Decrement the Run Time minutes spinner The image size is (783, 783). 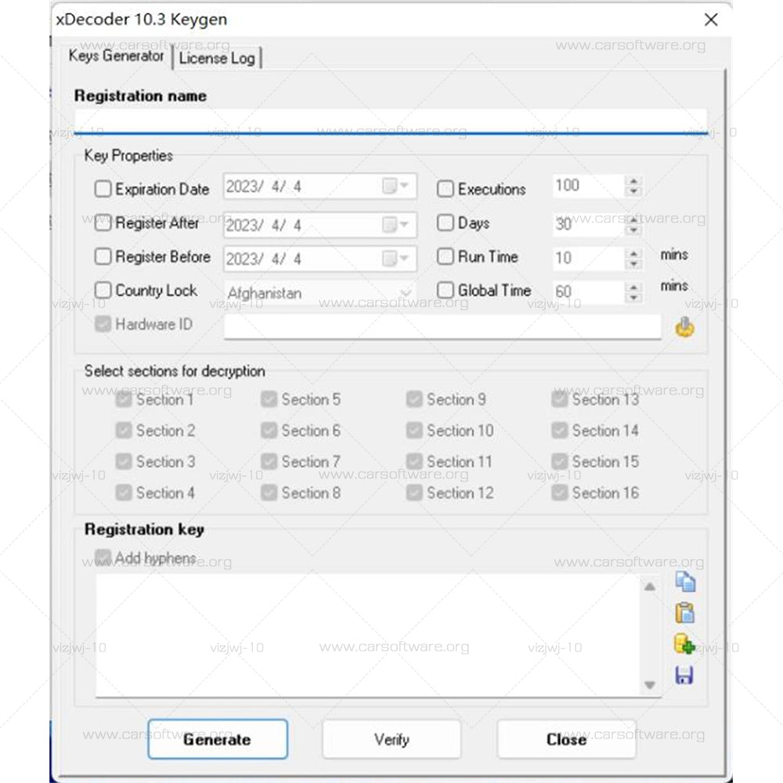pos(633,264)
